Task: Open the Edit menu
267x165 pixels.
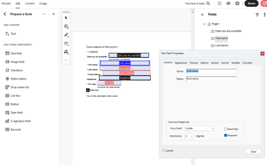Action: 18,4
